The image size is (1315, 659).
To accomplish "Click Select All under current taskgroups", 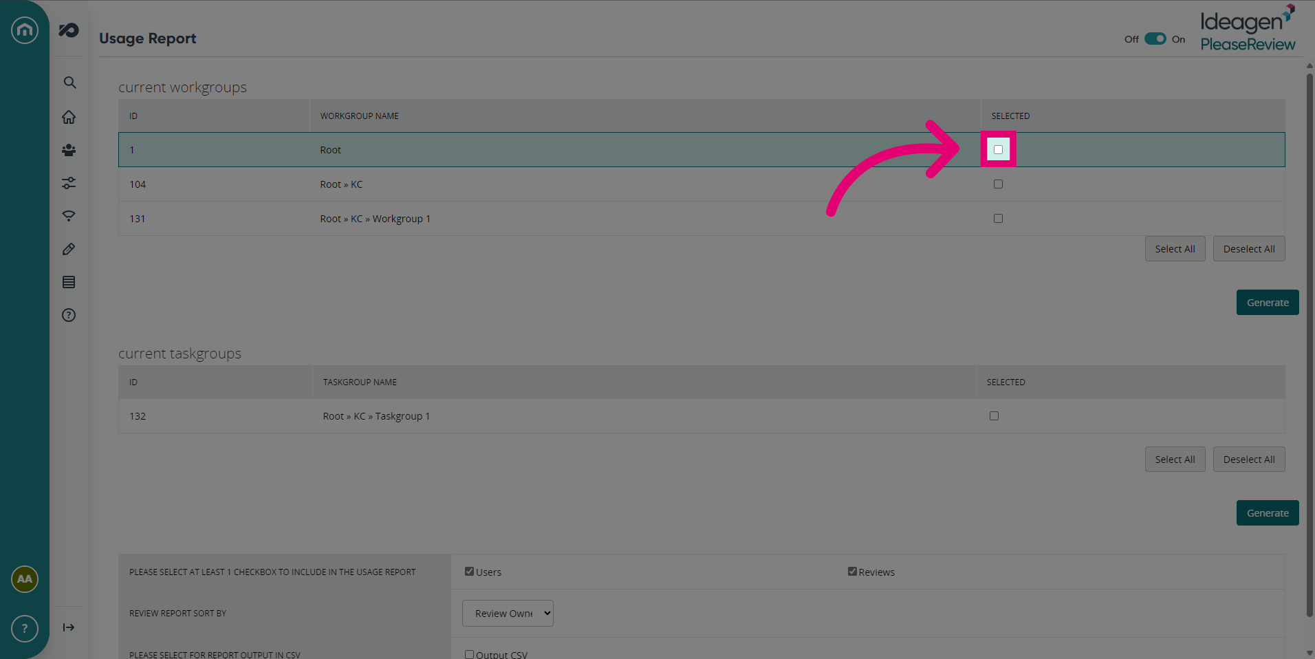I will click(1175, 460).
